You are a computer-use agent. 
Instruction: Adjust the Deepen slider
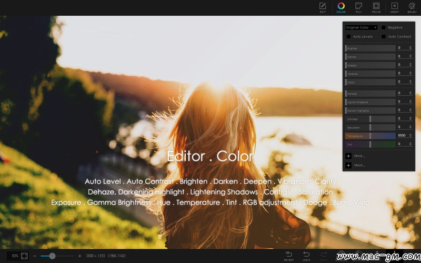370,65
